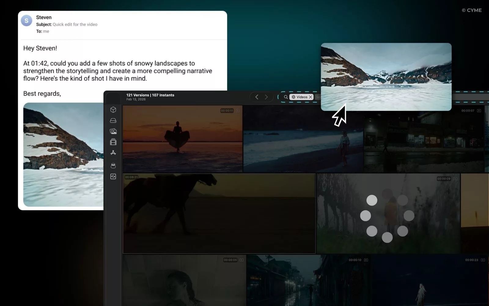489x306 pixels.
Task: Open the hard drive sources panel
Action: pyautogui.click(x=113, y=120)
